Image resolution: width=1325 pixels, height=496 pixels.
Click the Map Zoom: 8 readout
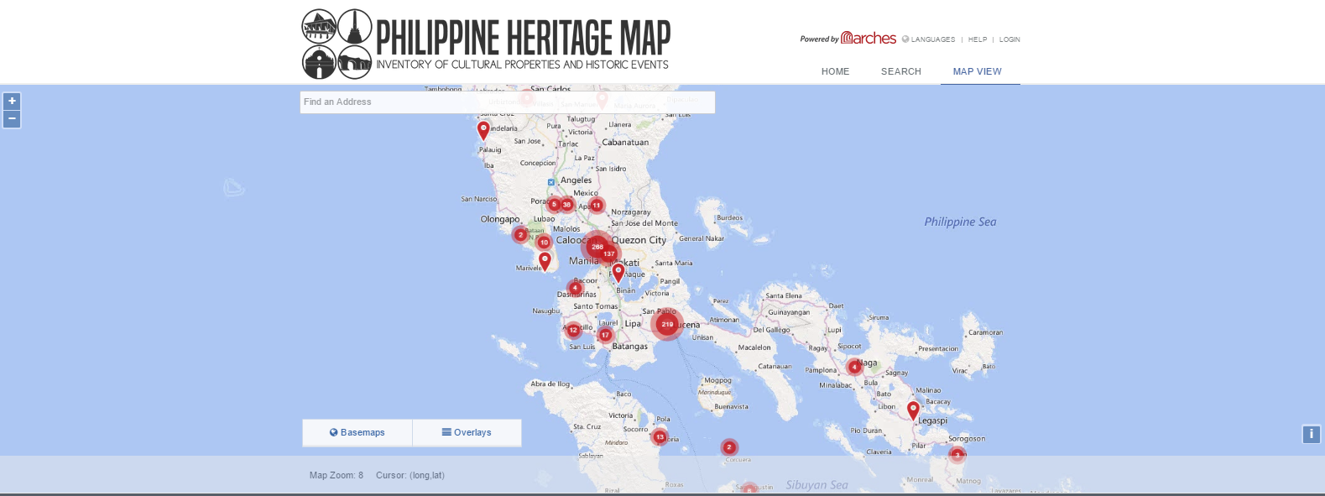(x=336, y=475)
